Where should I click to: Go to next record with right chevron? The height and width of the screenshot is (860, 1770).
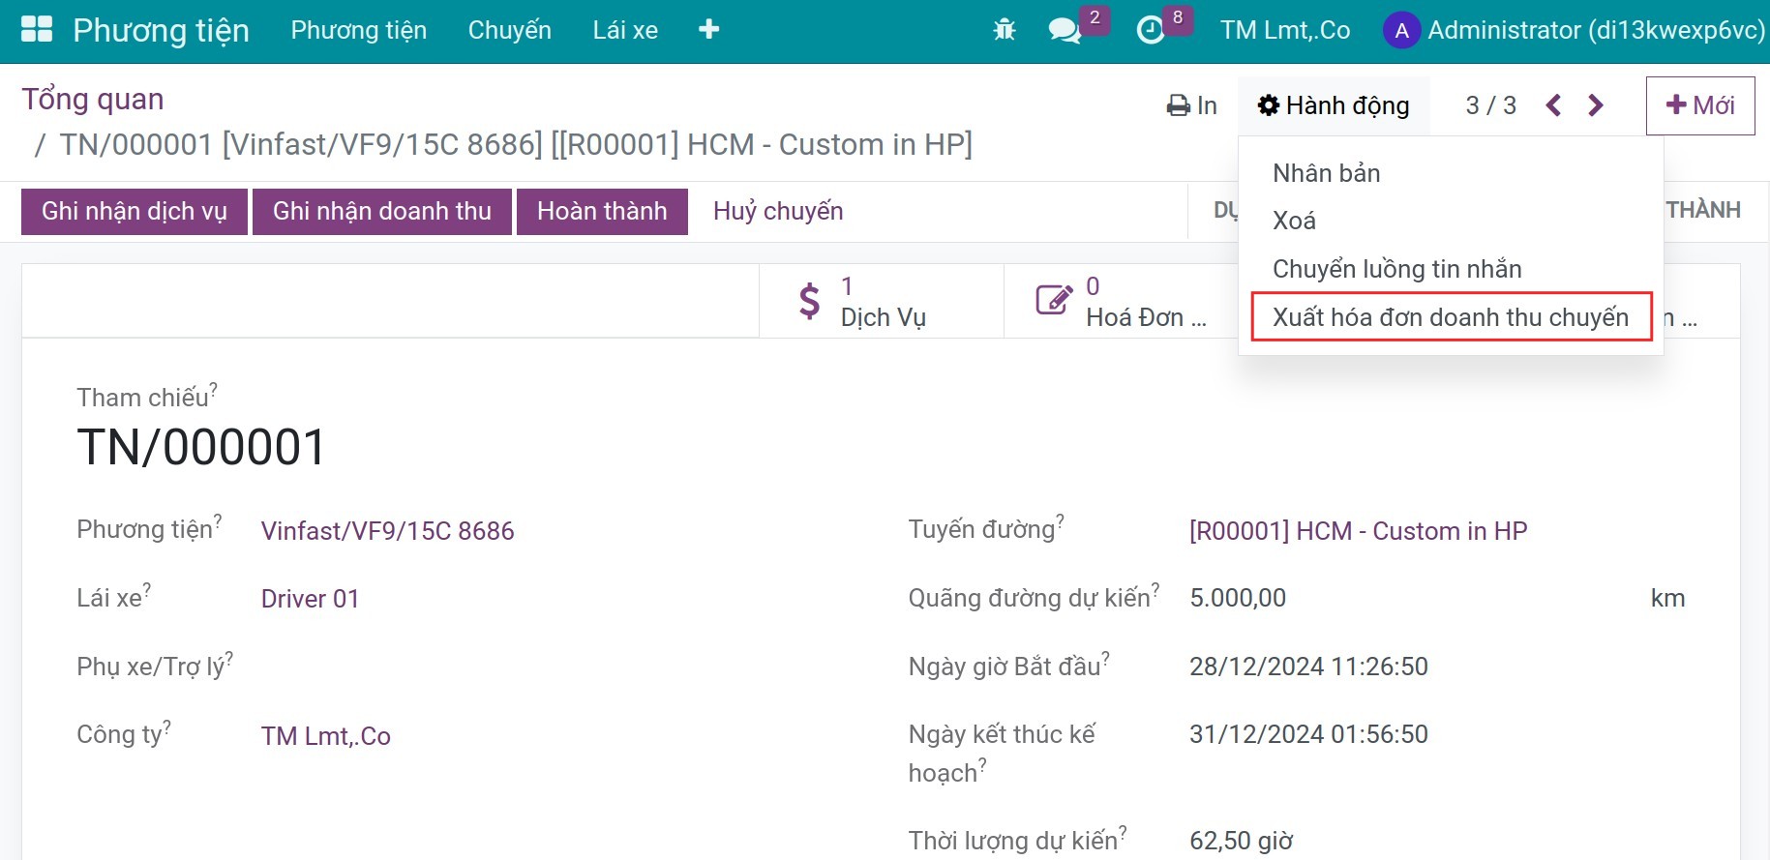(x=1596, y=105)
